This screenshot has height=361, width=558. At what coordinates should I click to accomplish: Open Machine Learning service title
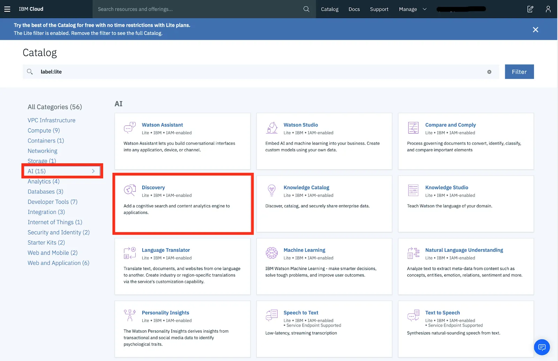[x=304, y=250]
